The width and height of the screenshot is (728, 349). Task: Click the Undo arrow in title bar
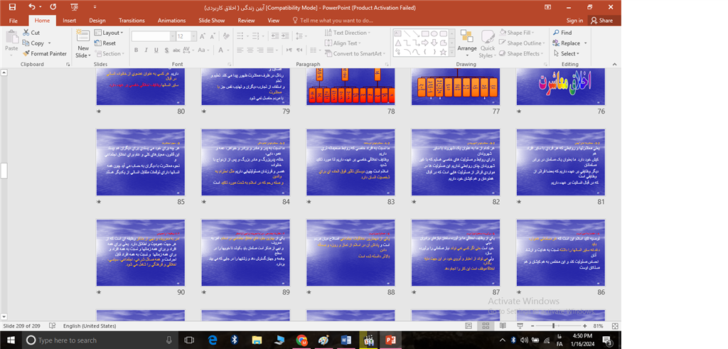click(x=32, y=6)
